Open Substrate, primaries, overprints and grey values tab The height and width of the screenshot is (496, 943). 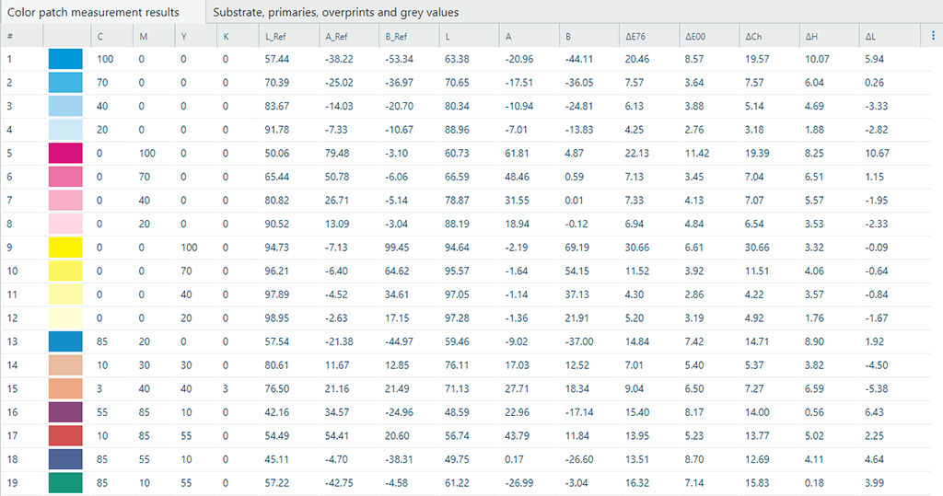[336, 12]
